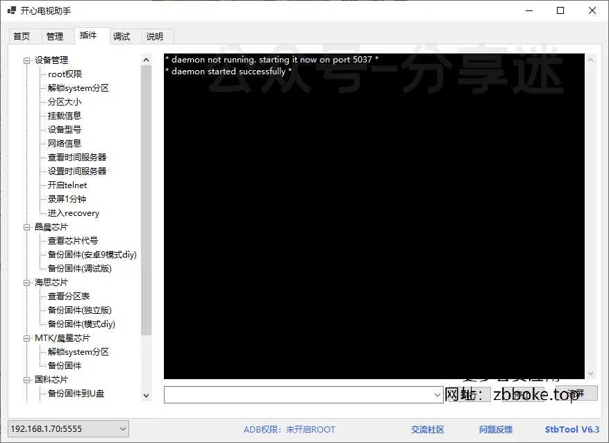
Task: Maximize the 开心电视助手 window
Action: pyautogui.click(x=560, y=10)
